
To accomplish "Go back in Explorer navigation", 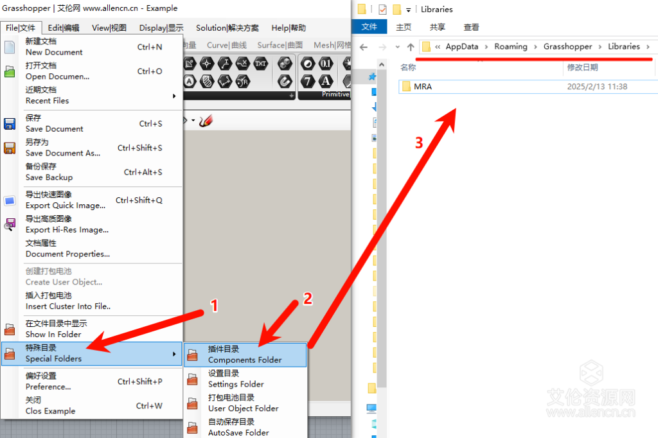I will click(364, 47).
